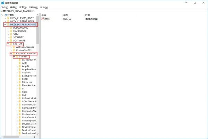Click the Class folder icon

20,92
